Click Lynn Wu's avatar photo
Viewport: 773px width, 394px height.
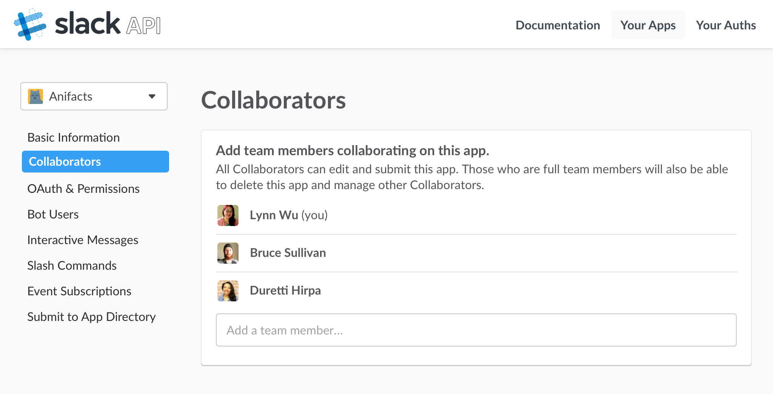(228, 215)
